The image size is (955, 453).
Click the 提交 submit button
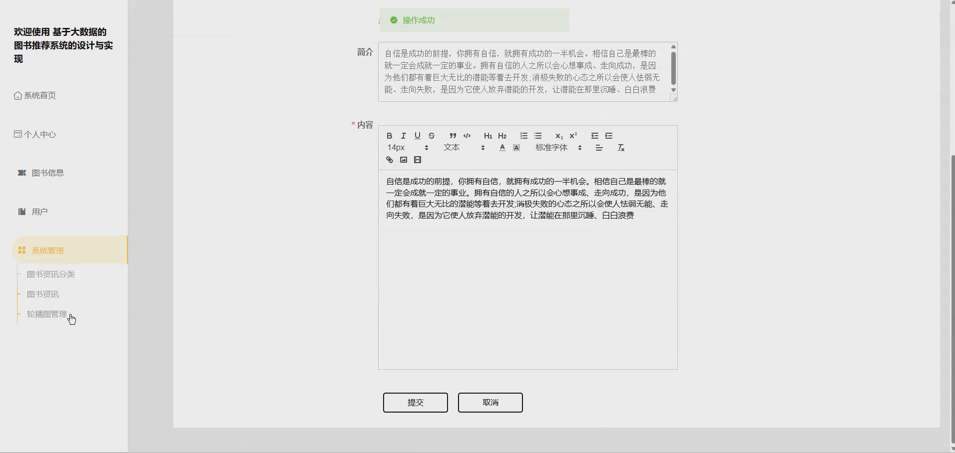[x=416, y=403]
